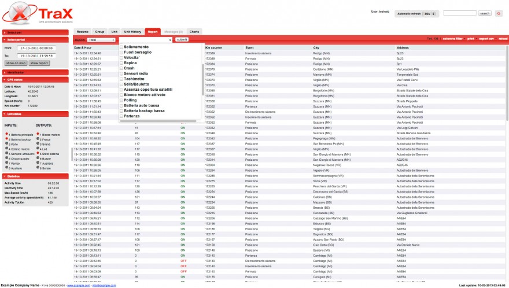This screenshot has width=509, height=288.
Task: Collapse the Select period panel
Action: point(35,39)
